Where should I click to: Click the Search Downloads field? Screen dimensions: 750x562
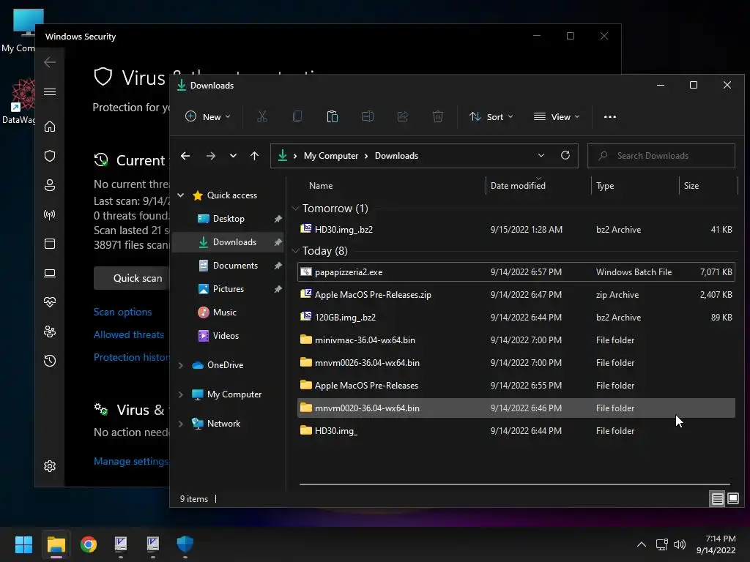[x=661, y=156]
